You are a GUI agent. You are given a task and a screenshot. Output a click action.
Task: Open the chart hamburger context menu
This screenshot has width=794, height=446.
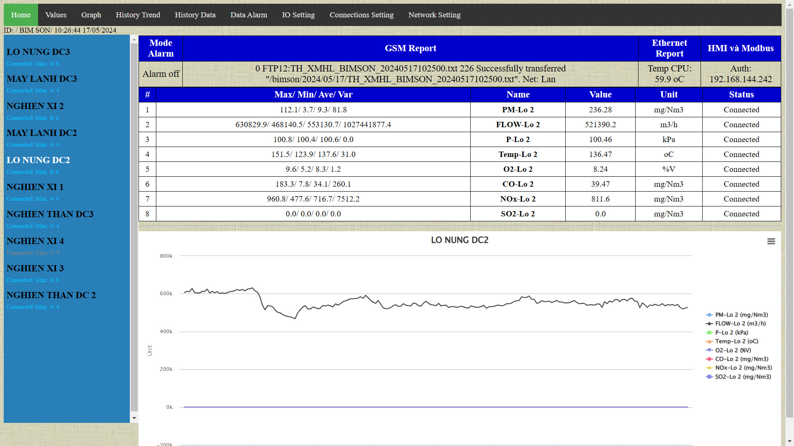click(771, 242)
